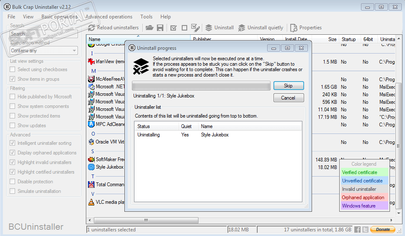The width and height of the screenshot is (405, 236).
Task: Open the Facebook icon in status bar
Action: tap(358, 229)
